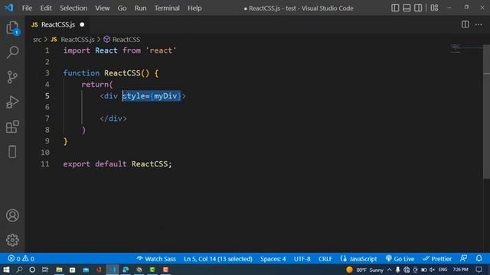Open Task View on taskbar
This screenshot has height=275, width=490.
pos(45,270)
